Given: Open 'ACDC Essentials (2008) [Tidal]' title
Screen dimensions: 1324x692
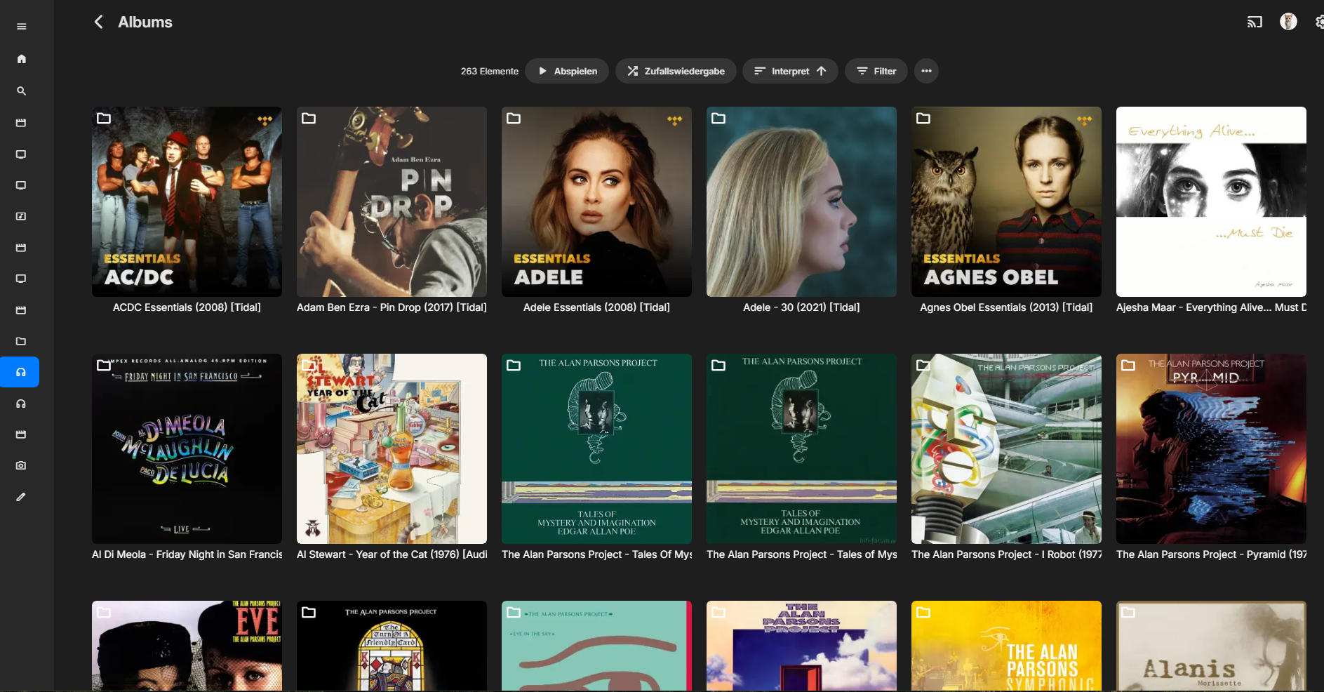Looking at the screenshot, I should pyautogui.click(x=187, y=307).
